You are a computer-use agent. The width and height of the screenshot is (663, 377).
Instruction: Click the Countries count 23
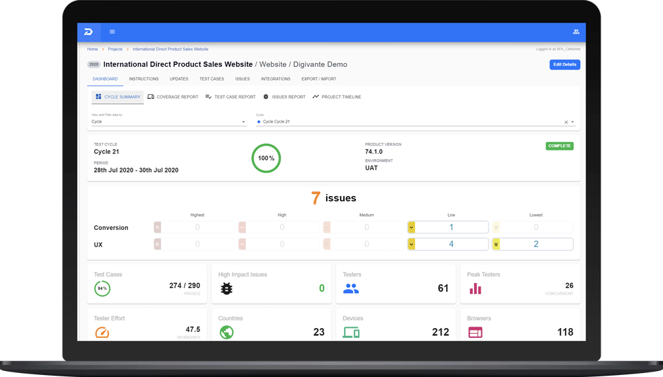319,332
